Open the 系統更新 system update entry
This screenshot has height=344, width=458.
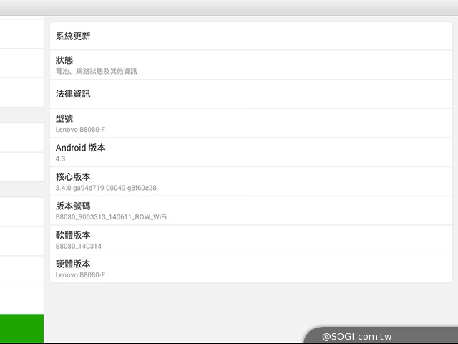coord(251,36)
